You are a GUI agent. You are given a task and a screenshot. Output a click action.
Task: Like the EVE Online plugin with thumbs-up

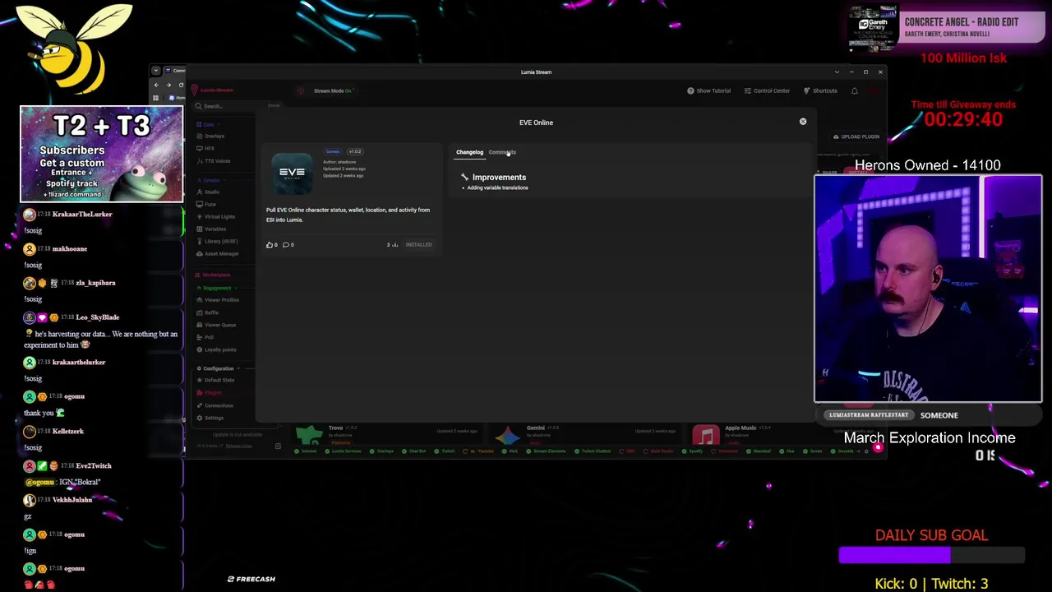click(271, 245)
